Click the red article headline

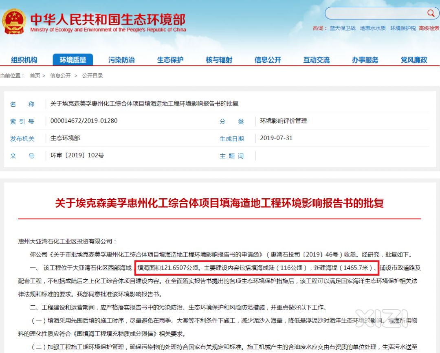[220, 203]
